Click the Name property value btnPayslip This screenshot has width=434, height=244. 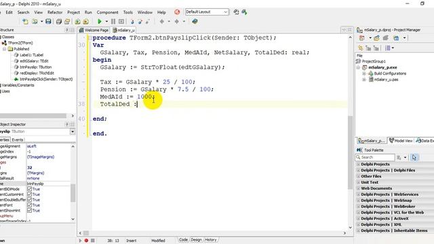click(x=49, y=184)
